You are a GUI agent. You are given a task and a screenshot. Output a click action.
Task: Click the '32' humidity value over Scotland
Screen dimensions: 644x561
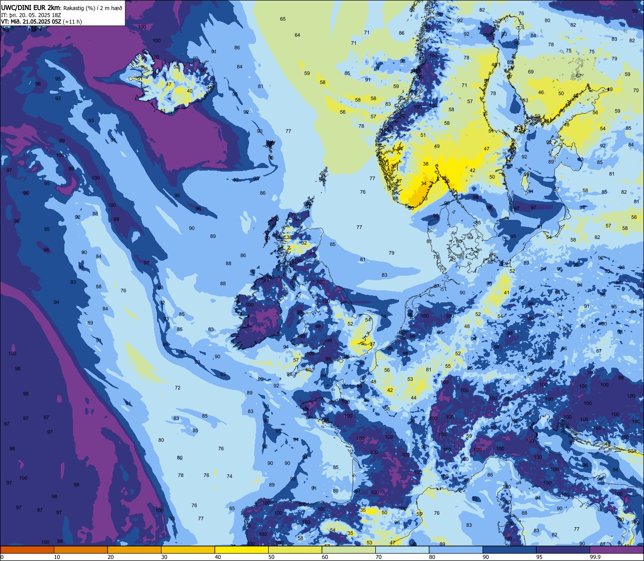(304, 243)
